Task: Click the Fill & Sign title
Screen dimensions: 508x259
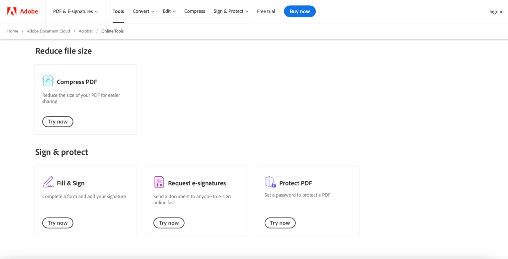Action: [x=71, y=183]
